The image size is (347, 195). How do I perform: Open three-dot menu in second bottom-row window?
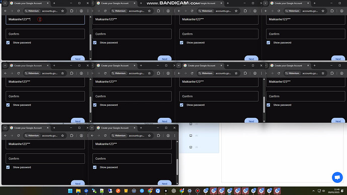click(175, 136)
